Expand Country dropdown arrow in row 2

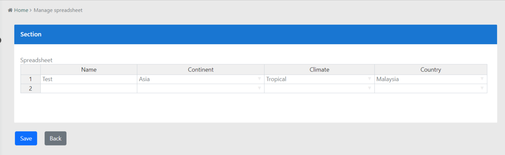(482, 88)
